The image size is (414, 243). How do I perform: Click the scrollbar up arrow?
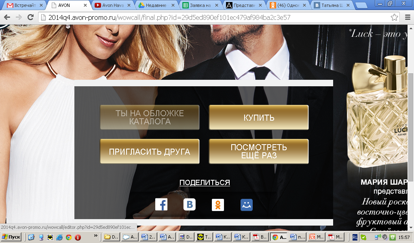click(411, 28)
